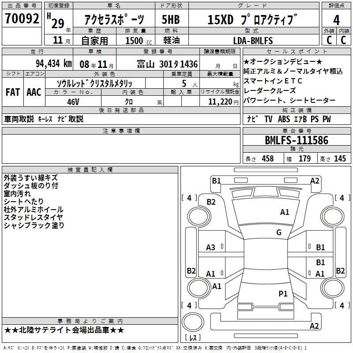Select inspection expiry 08年11月
Screen dimensions: 353x353
[97, 64]
